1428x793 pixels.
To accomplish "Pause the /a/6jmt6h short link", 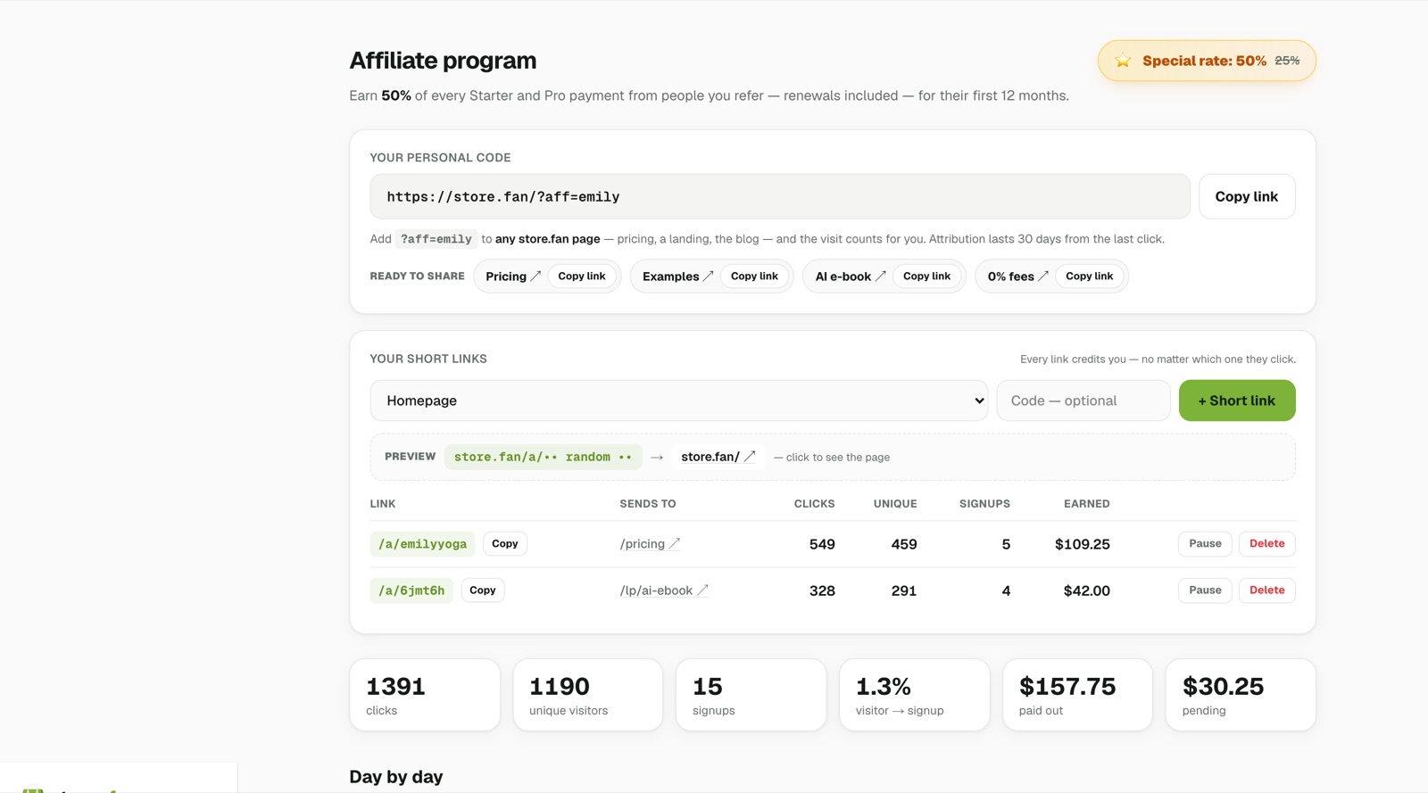I will click(1205, 590).
